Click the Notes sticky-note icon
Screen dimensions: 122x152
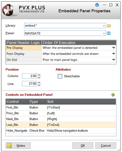tap(9, 146)
